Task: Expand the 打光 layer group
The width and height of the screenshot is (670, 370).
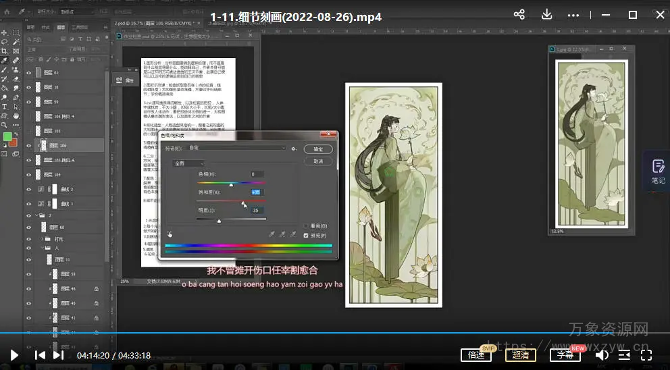Action: [x=41, y=239]
